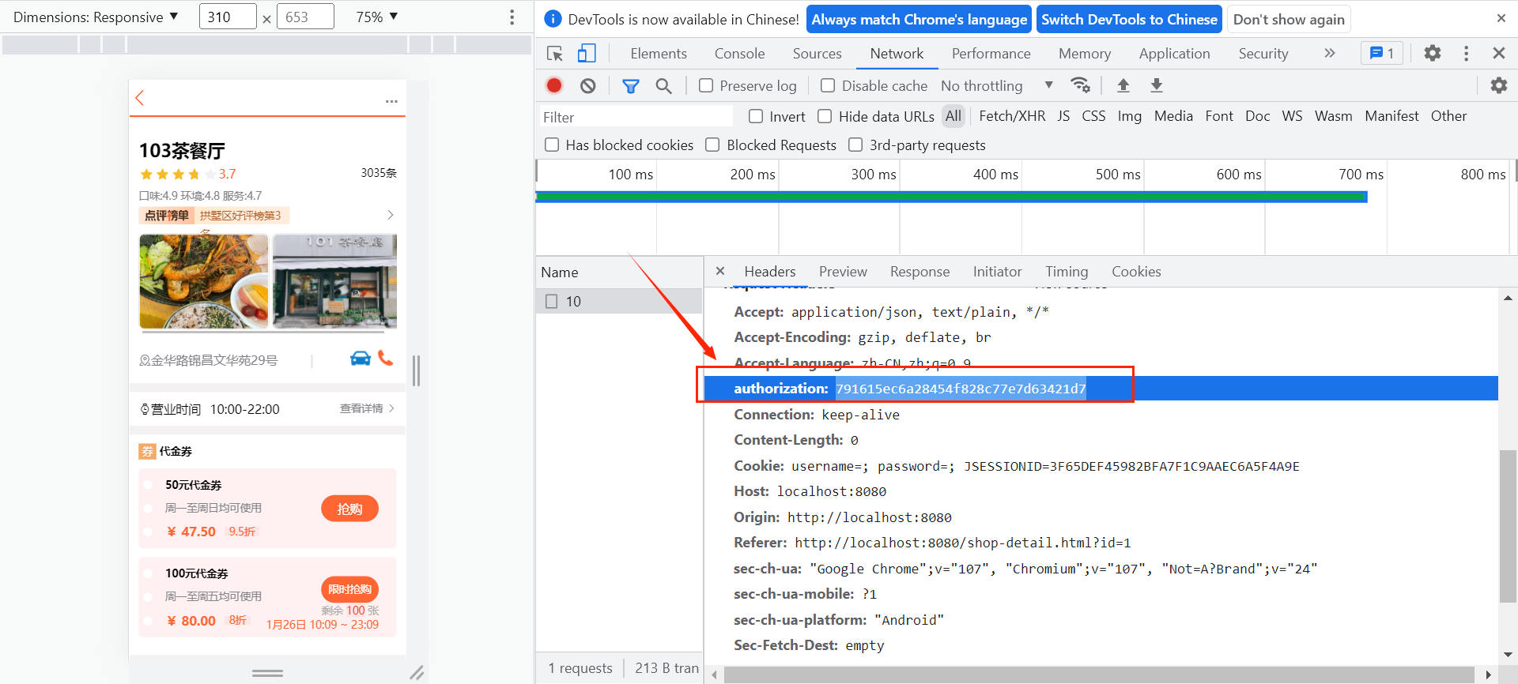Open the Performance tab
This screenshot has height=684, width=1518.
(991, 53)
